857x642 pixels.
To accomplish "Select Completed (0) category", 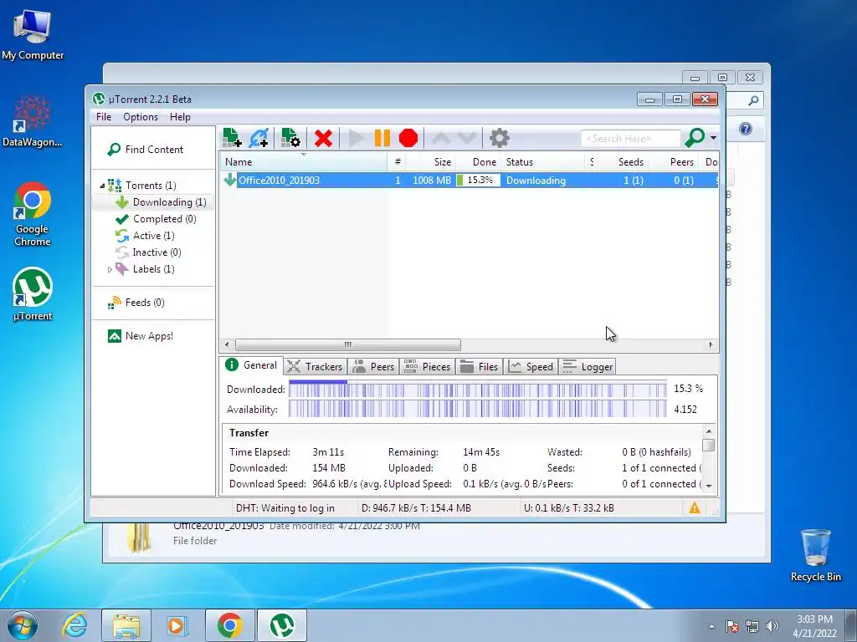I will tap(156, 219).
